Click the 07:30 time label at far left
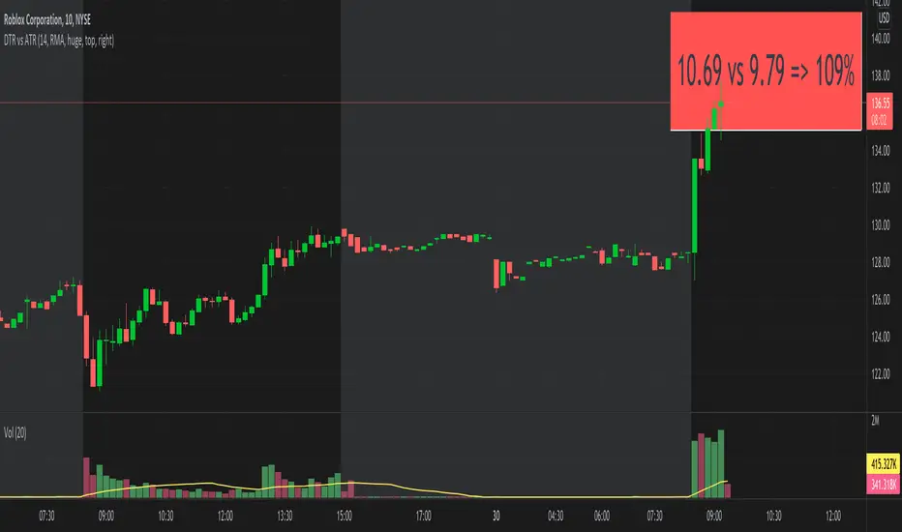Image resolution: width=902 pixels, height=532 pixels. tap(46, 516)
